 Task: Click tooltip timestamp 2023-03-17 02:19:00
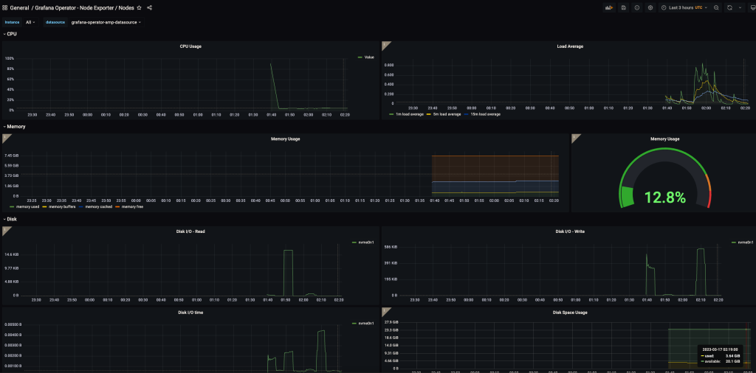[719, 349]
